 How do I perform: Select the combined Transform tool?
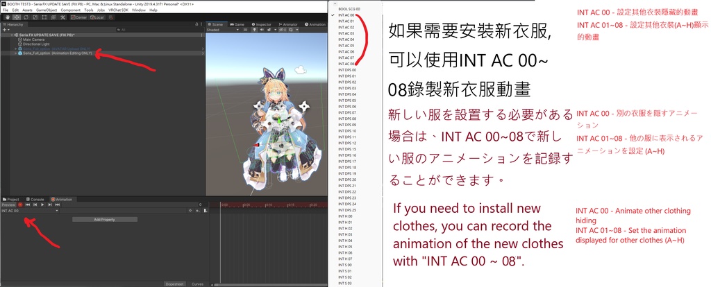pyautogui.click(x=53, y=17)
